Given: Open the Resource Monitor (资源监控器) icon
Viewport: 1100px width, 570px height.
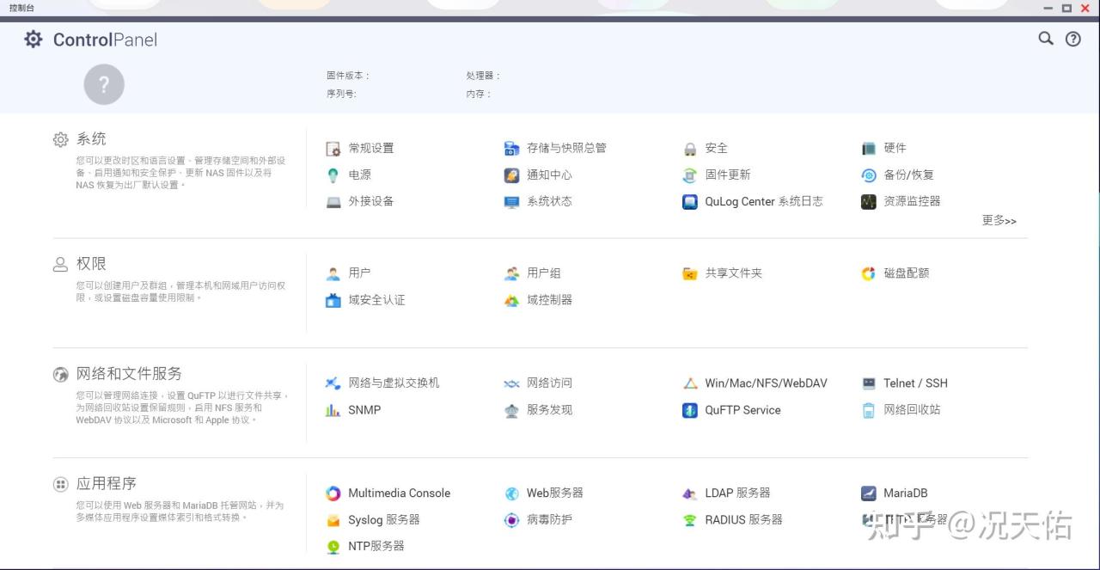Looking at the screenshot, I should (x=869, y=202).
